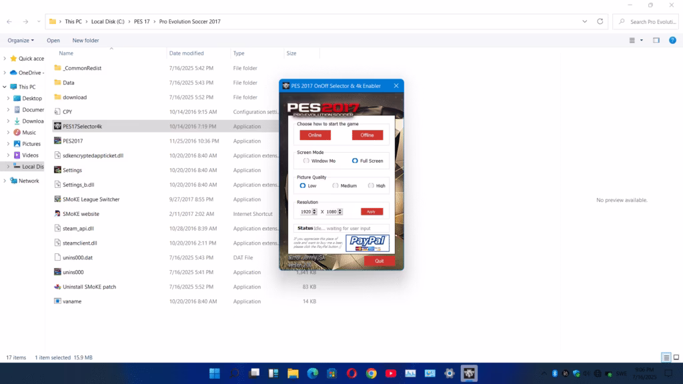Select the Full Screen radio button
The height and width of the screenshot is (384, 683).
tap(355, 161)
